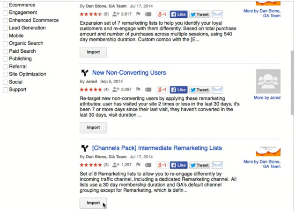Open the New Non-Converting Users title link
Viewport: 295px width, 211px height.
(129, 73)
